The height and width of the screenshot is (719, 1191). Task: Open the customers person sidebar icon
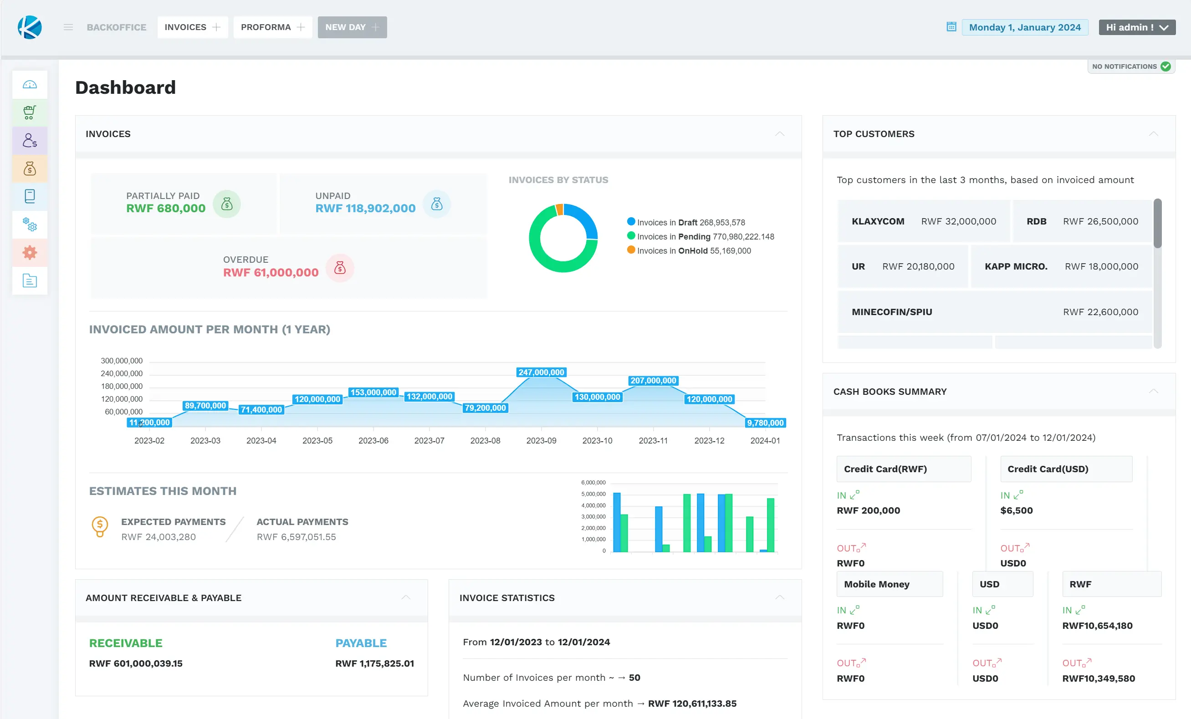[x=30, y=141]
